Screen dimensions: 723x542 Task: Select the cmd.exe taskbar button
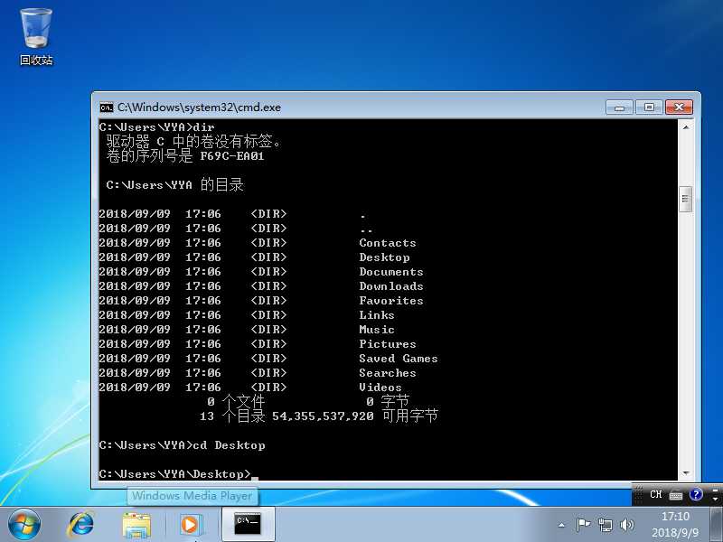[x=248, y=525]
